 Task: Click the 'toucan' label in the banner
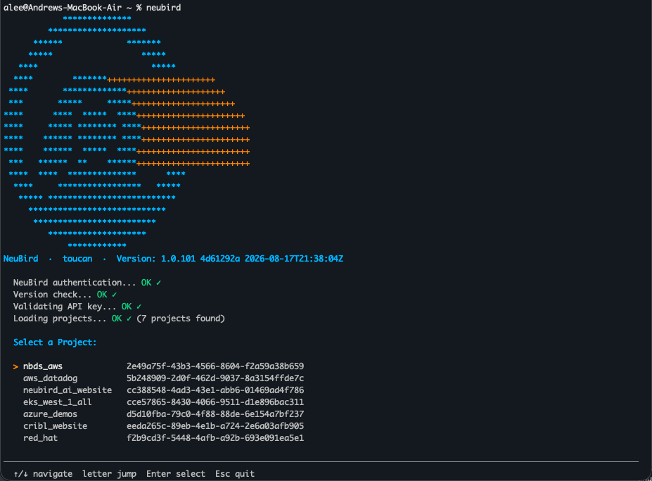77,259
